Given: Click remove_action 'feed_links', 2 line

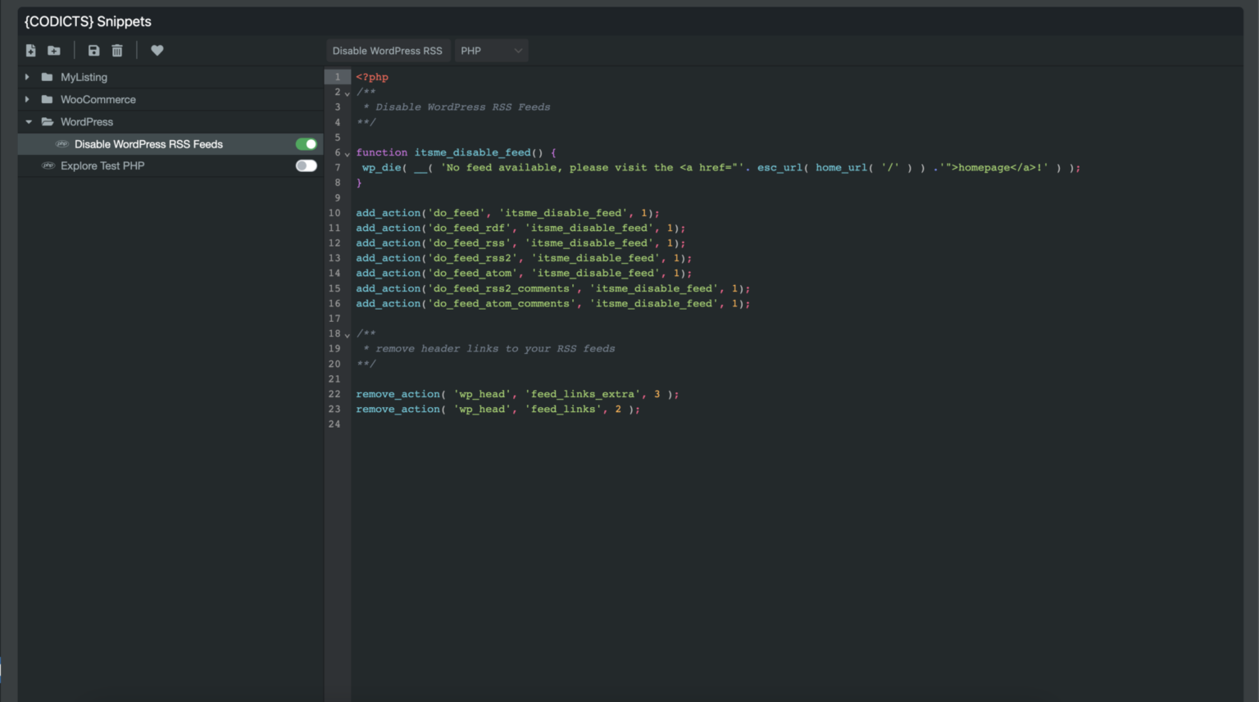Looking at the screenshot, I should [x=498, y=410].
